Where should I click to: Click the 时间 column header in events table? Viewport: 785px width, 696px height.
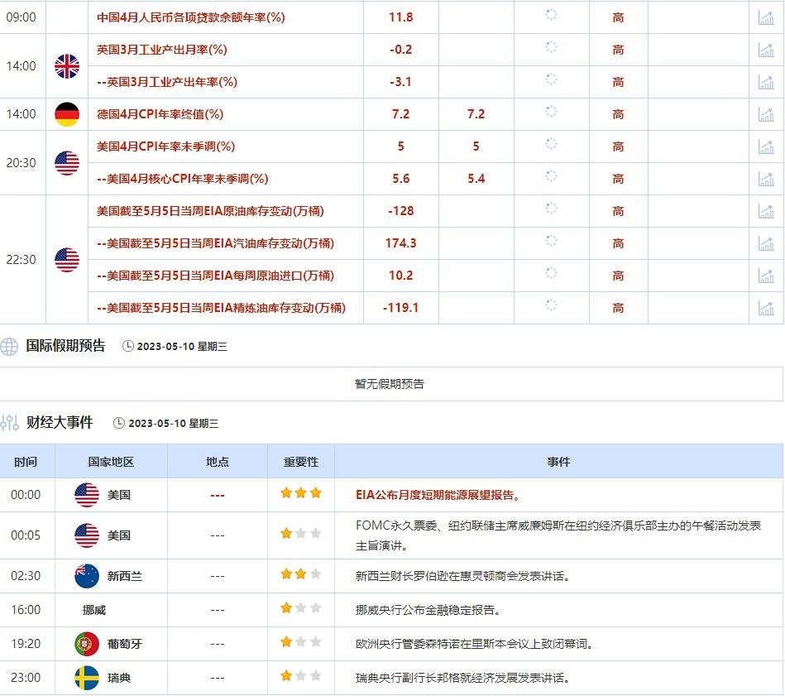(26, 462)
